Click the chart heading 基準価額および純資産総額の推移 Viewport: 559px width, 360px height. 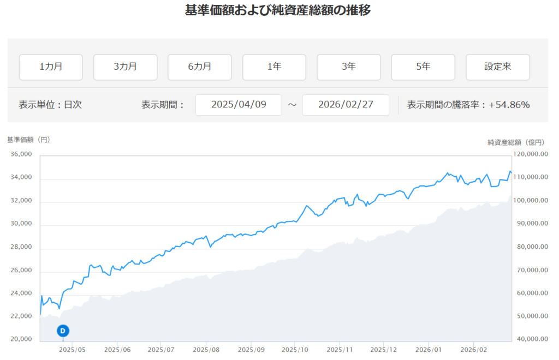tap(278, 10)
